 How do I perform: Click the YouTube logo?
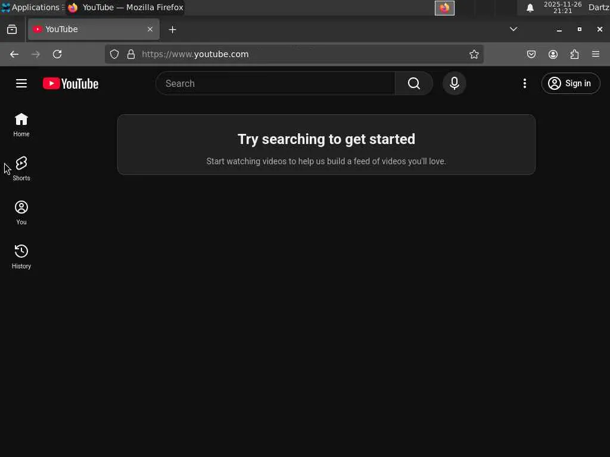pyautogui.click(x=70, y=83)
